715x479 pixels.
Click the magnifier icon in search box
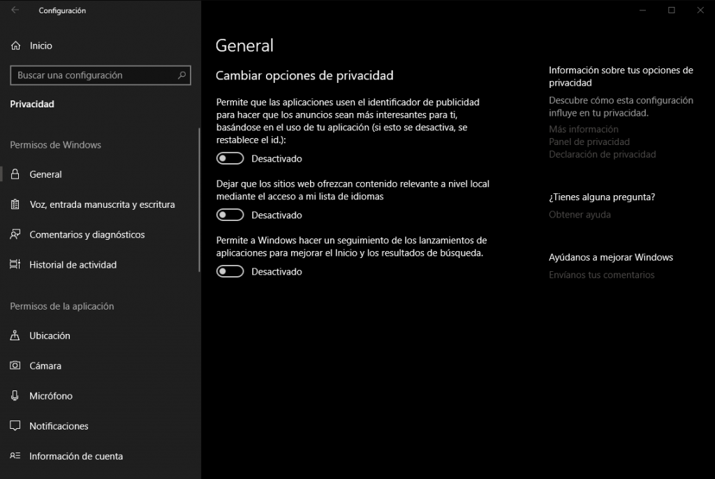click(182, 75)
